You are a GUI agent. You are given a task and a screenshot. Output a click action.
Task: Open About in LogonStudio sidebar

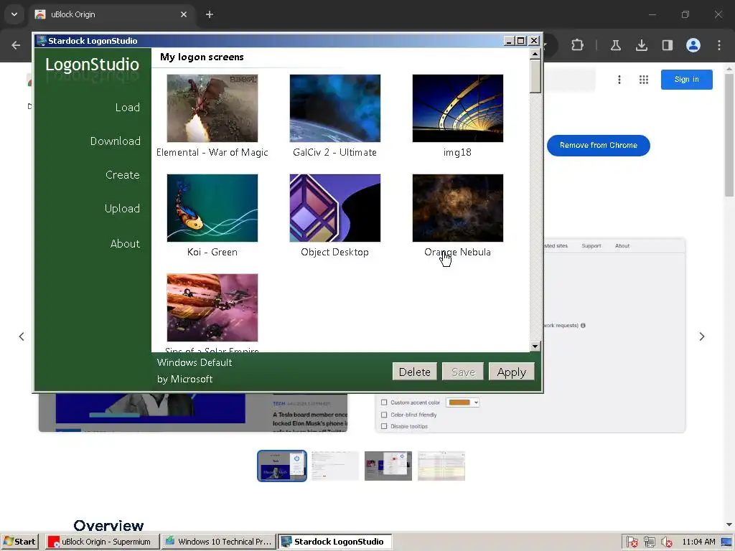(125, 244)
